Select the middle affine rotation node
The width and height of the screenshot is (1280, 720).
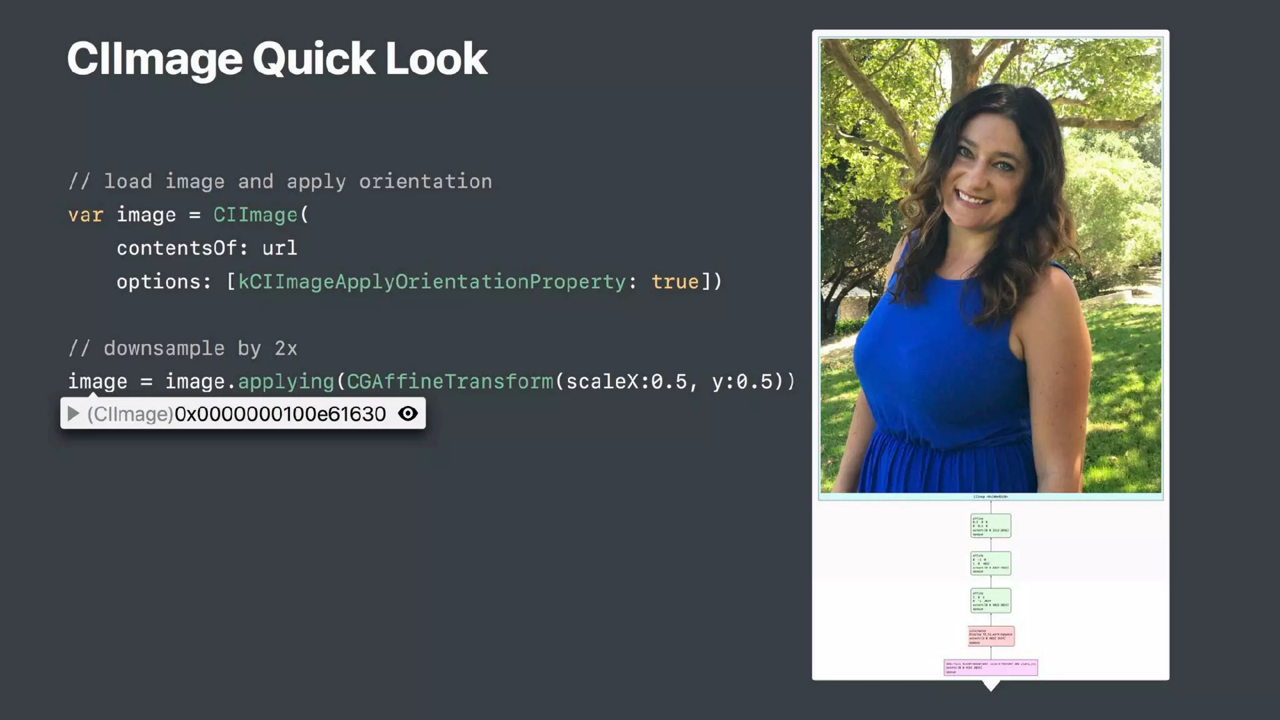[991, 563]
